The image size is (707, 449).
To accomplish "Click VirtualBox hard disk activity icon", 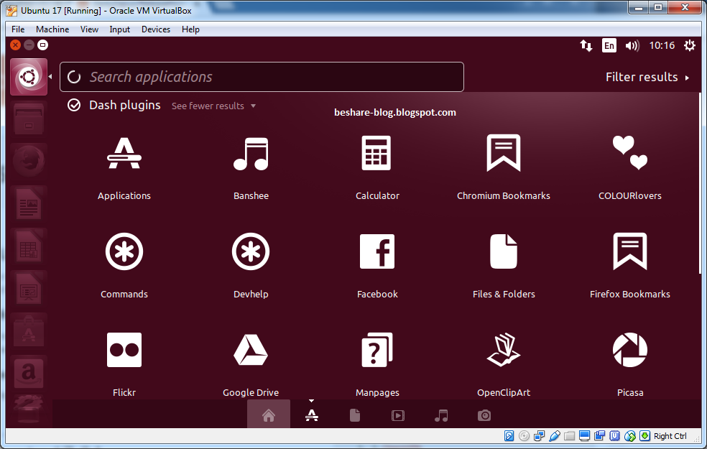I will point(509,436).
